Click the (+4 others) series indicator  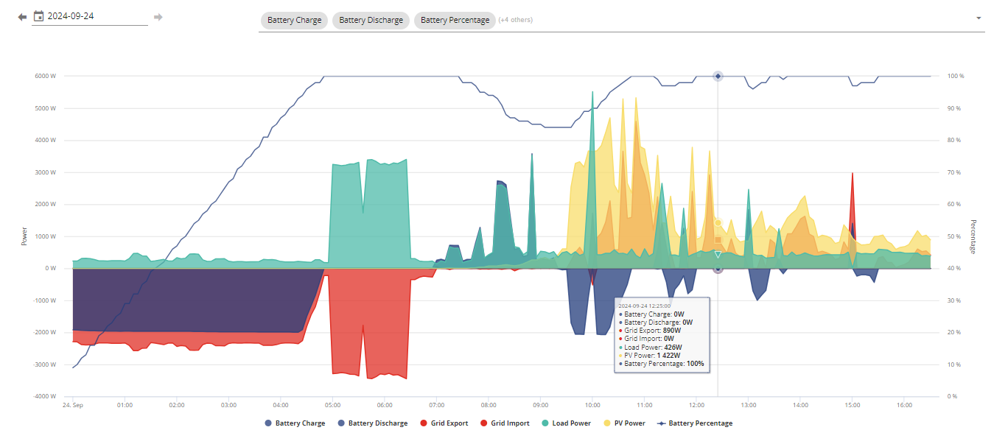[516, 20]
